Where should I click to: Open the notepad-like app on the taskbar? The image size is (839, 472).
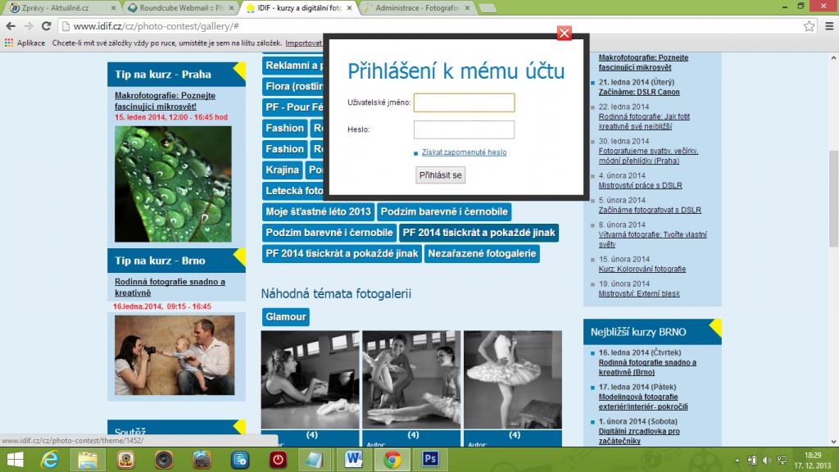click(x=315, y=460)
